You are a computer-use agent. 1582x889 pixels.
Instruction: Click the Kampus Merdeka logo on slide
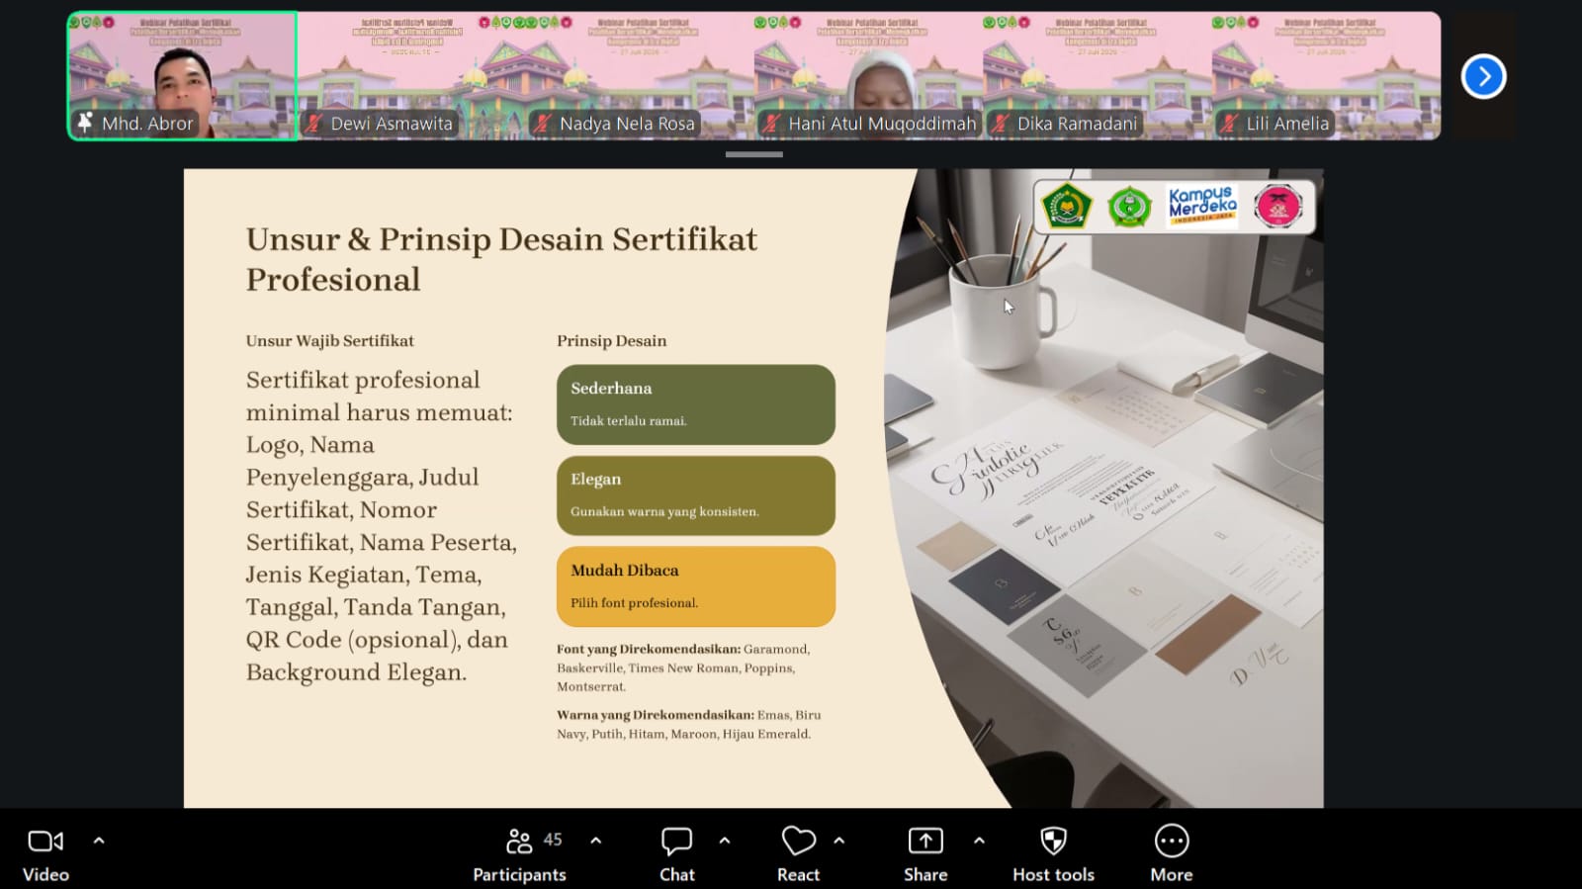coord(1202,205)
